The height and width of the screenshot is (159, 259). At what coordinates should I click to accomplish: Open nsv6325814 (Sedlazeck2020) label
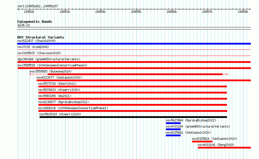point(214,139)
